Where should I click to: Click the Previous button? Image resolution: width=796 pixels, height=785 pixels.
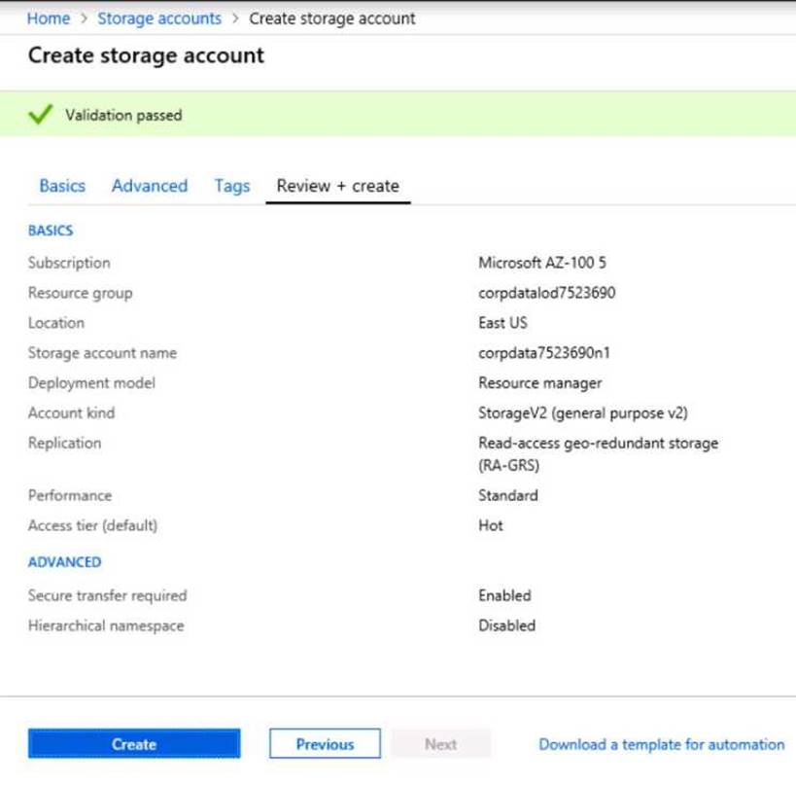(x=325, y=743)
